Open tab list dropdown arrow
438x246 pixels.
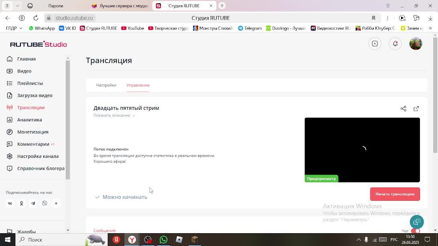[x=17, y=6]
